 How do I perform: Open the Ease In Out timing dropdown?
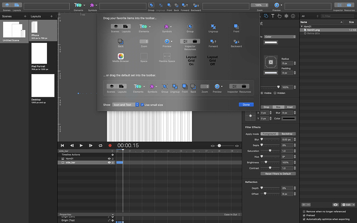click(x=232, y=215)
